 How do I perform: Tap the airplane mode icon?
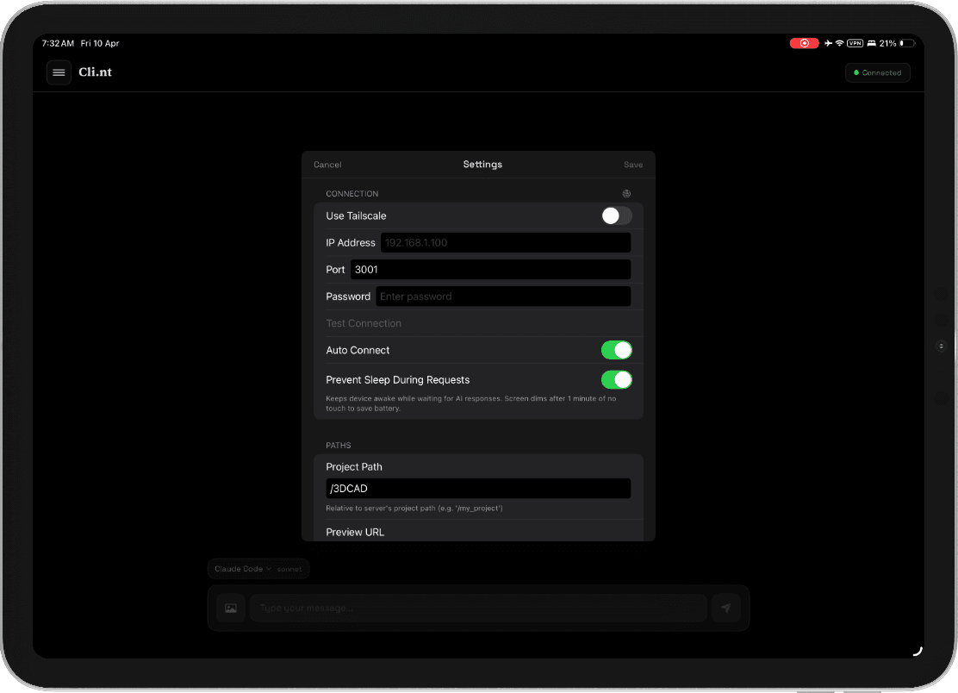pos(828,43)
